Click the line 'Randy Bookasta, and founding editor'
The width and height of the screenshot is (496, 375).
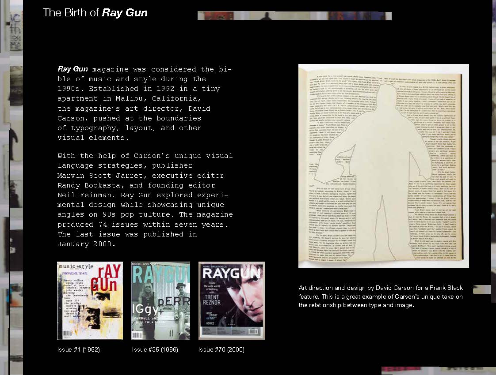[136, 185]
